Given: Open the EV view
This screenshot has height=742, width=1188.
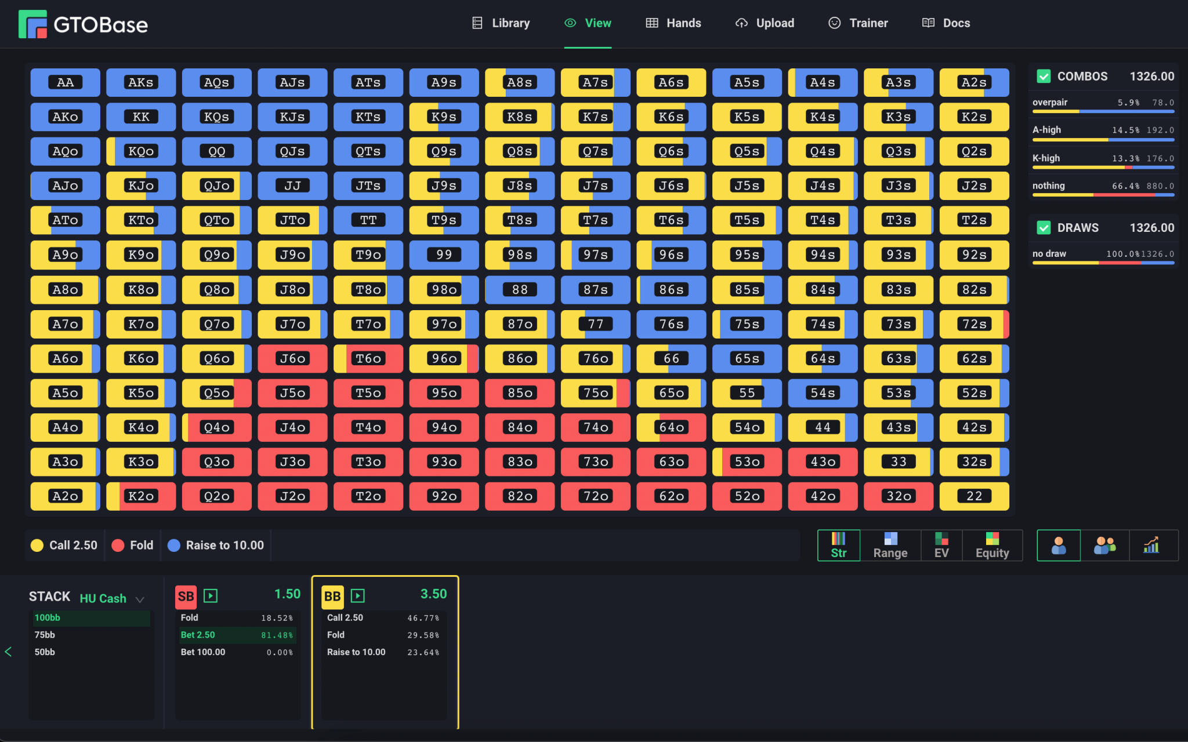Looking at the screenshot, I should pos(940,545).
